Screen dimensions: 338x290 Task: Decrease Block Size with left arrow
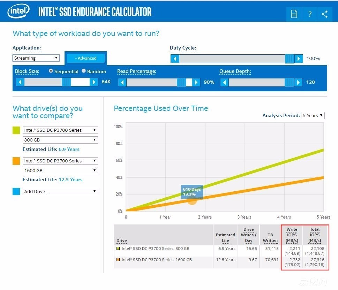click(20, 82)
